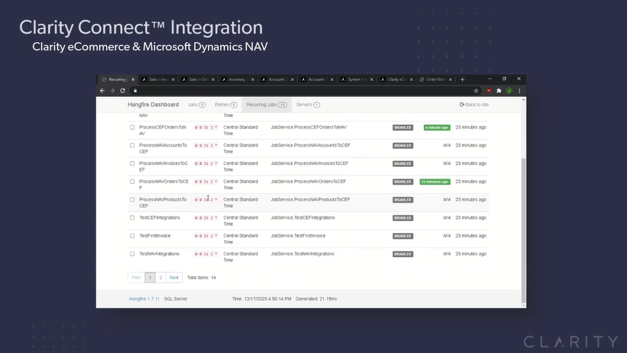Reload the page with the refresh icon
This screenshot has height=353, width=627.
point(123,91)
